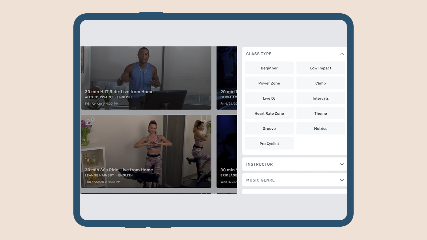Toggle the Beginner class type filter
Viewport: 427px width, 240px height.
click(x=269, y=68)
